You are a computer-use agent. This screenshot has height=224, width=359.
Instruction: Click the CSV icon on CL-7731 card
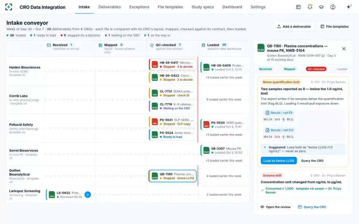coord(155,93)
